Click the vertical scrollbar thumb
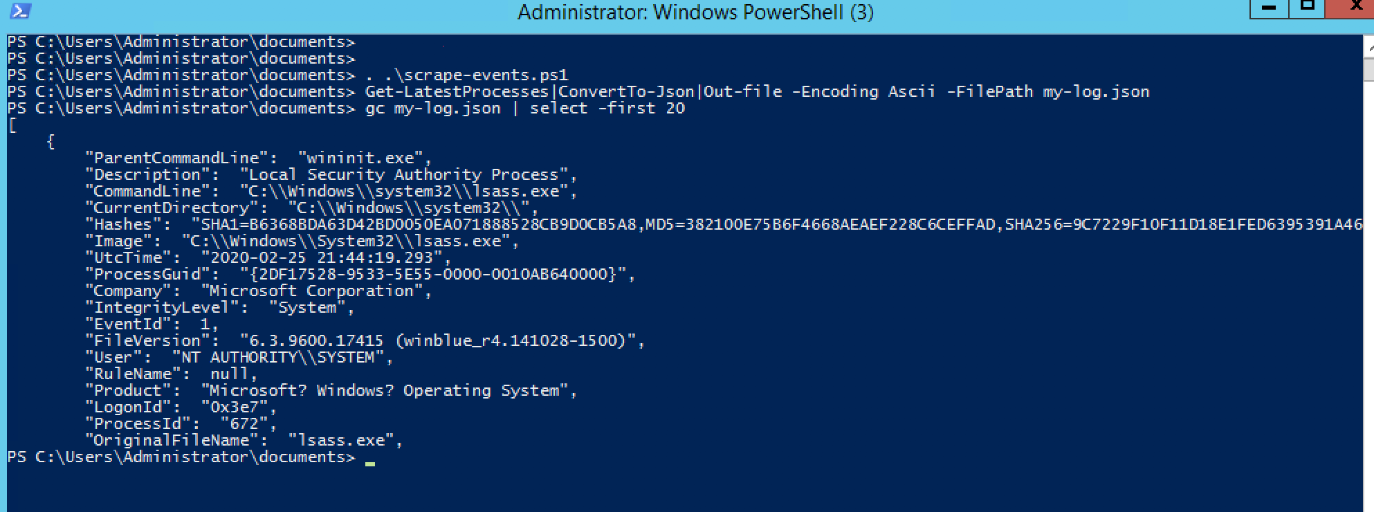The height and width of the screenshot is (512, 1374). click(1368, 70)
